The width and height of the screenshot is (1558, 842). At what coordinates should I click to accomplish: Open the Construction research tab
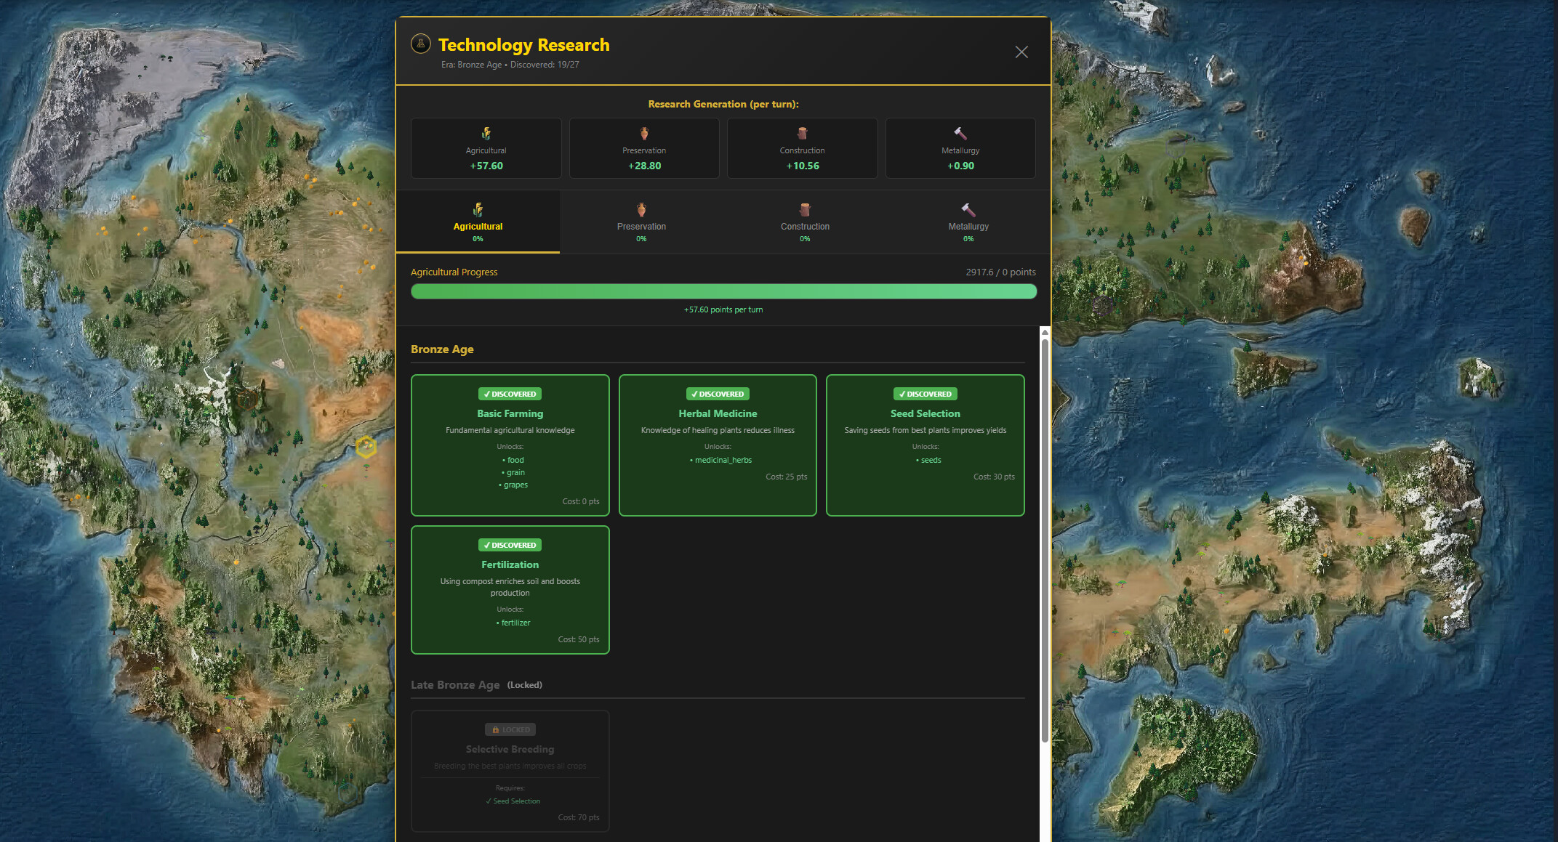pos(804,222)
